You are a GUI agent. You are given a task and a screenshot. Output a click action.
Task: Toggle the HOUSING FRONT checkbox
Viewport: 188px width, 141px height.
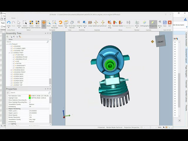[11, 72]
